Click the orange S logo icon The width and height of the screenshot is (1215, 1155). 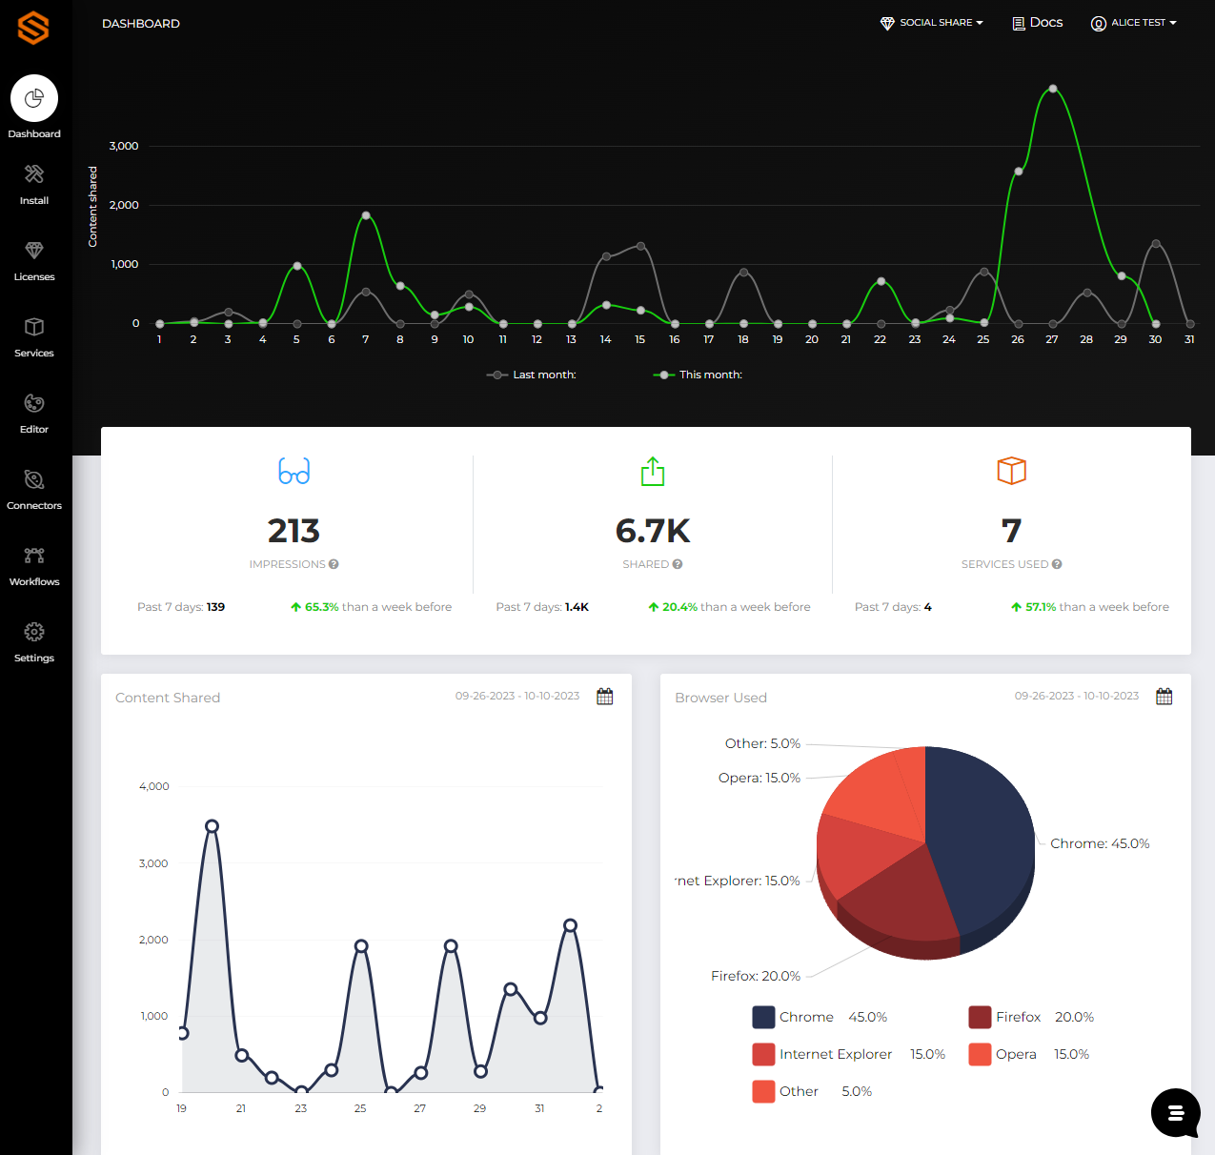tap(33, 28)
